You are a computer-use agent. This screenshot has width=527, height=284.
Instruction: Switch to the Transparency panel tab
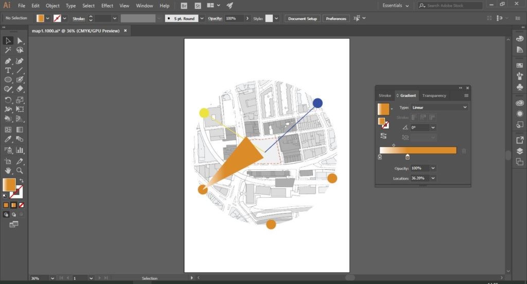click(x=434, y=96)
